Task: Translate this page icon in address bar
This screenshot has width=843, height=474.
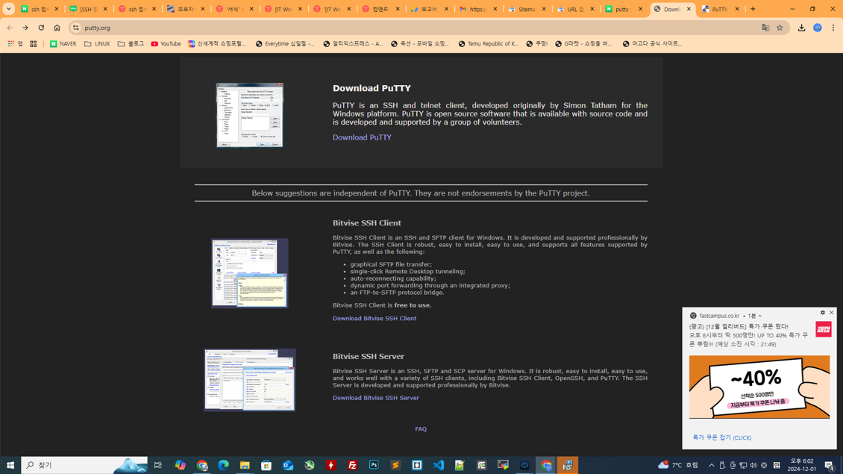Action: [765, 28]
